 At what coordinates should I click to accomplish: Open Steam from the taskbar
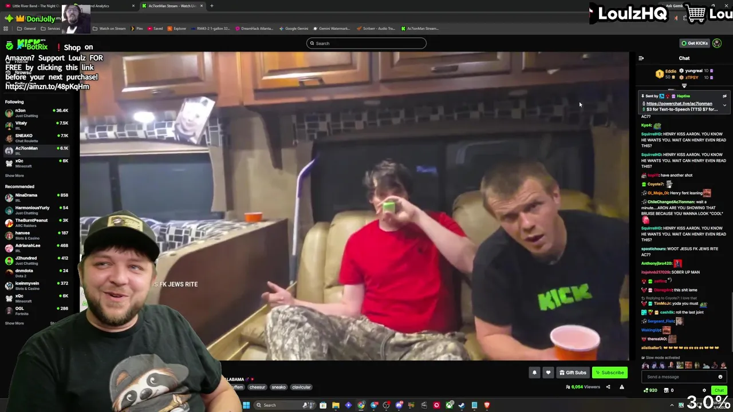(462, 405)
